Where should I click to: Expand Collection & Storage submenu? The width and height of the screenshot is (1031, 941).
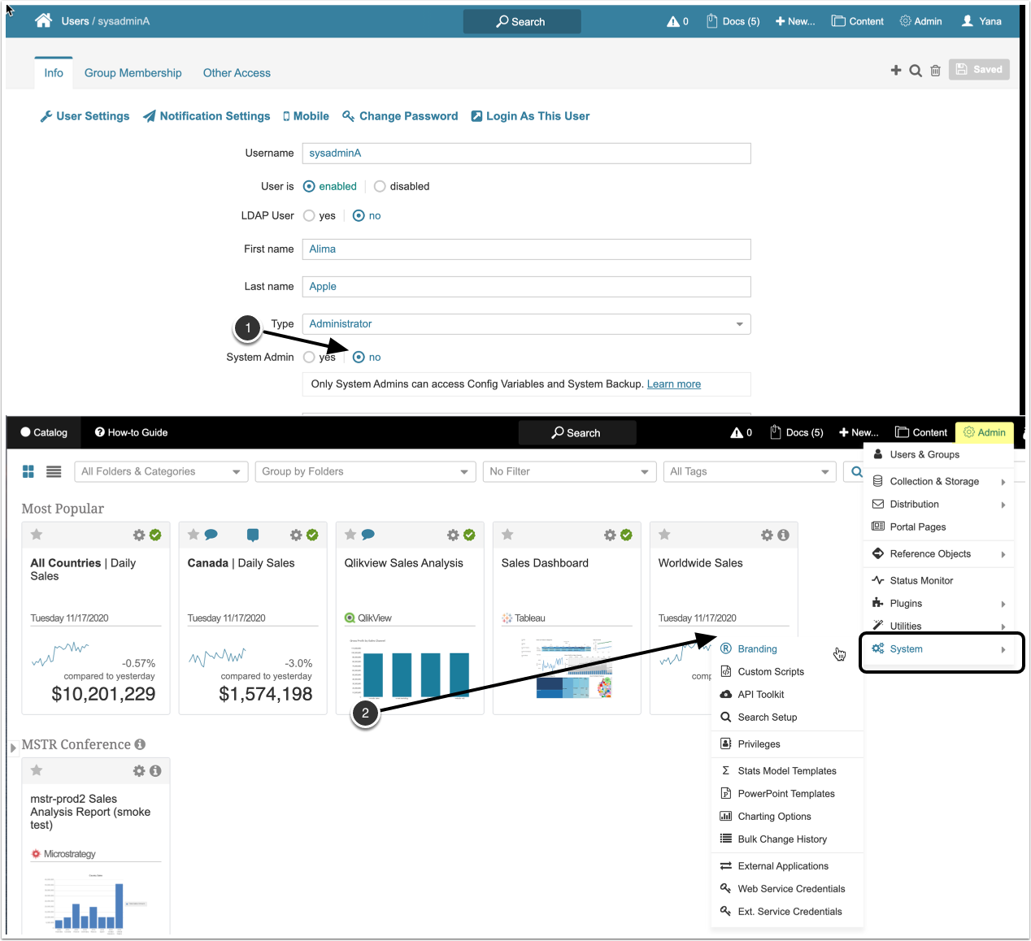click(x=939, y=481)
